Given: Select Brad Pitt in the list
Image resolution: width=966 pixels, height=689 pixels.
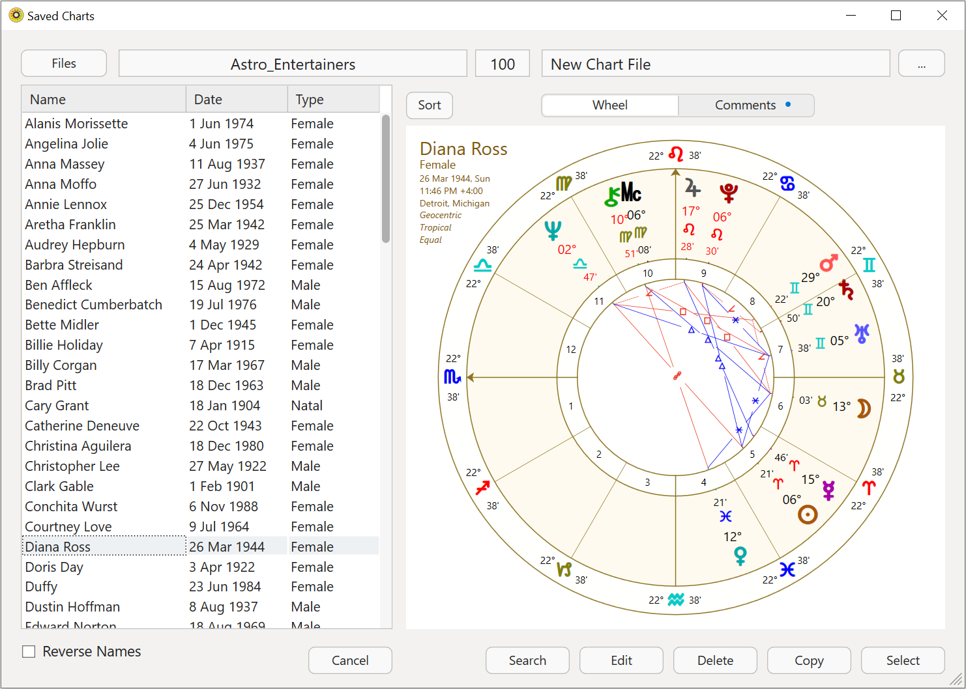Looking at the screenshot, I should [x=201, y=385].
